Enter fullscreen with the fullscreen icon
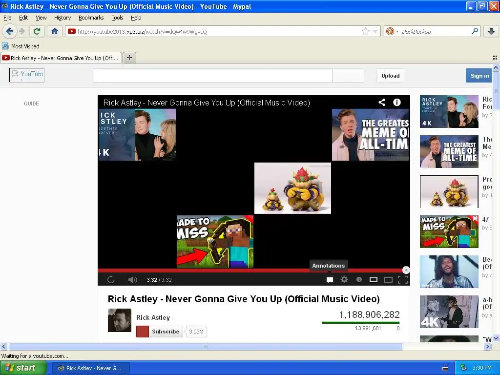Screen dimensions: 500x375 click(403, 280)
